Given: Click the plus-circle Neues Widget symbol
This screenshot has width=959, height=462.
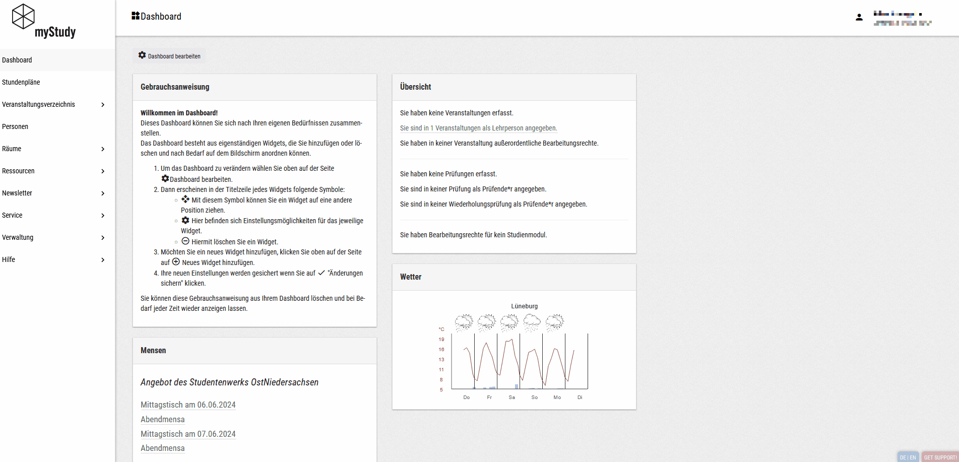Looking at the screenshot, I should pyautogui.click(x=176, y=261).
